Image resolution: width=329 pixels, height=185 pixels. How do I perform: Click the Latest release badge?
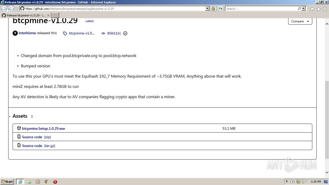89,21
